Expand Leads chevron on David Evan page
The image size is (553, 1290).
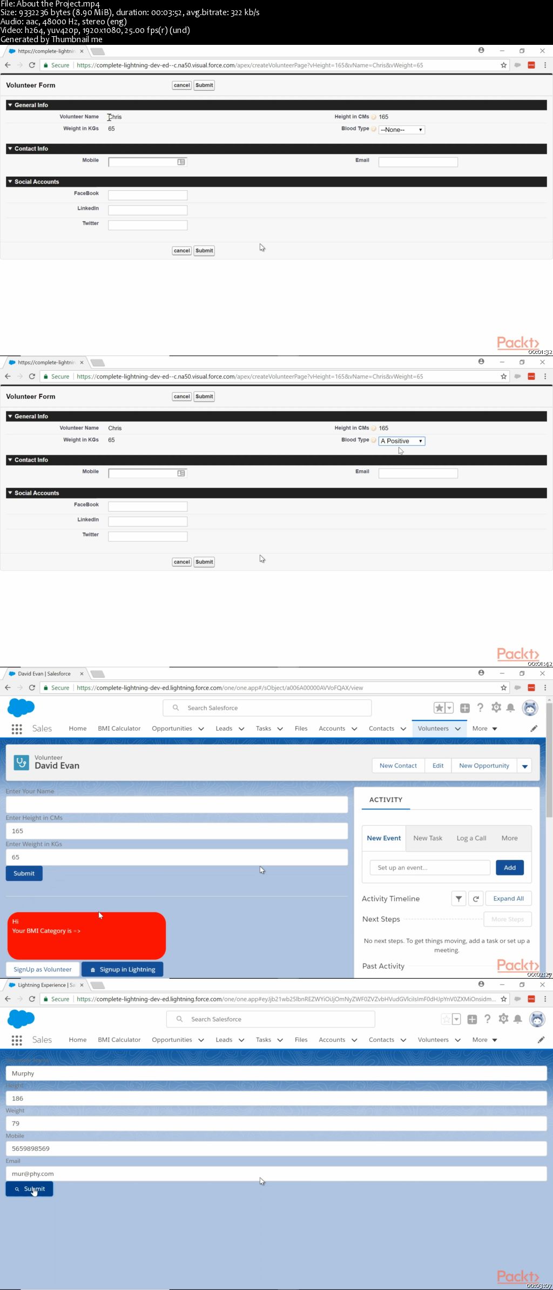241,729
